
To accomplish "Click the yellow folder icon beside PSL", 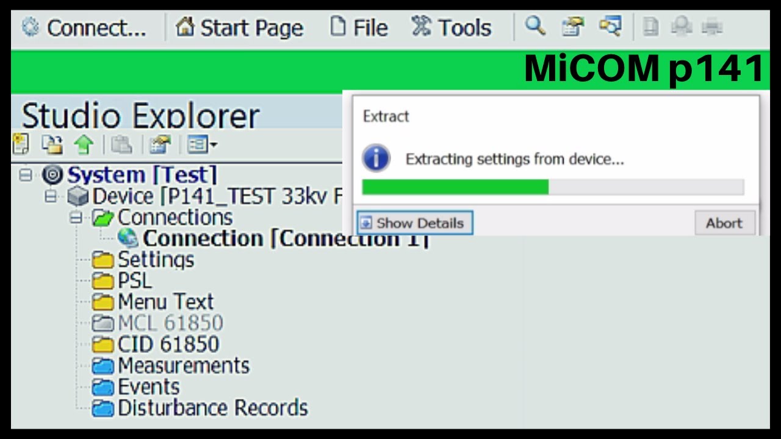I will tap(103, 282).
